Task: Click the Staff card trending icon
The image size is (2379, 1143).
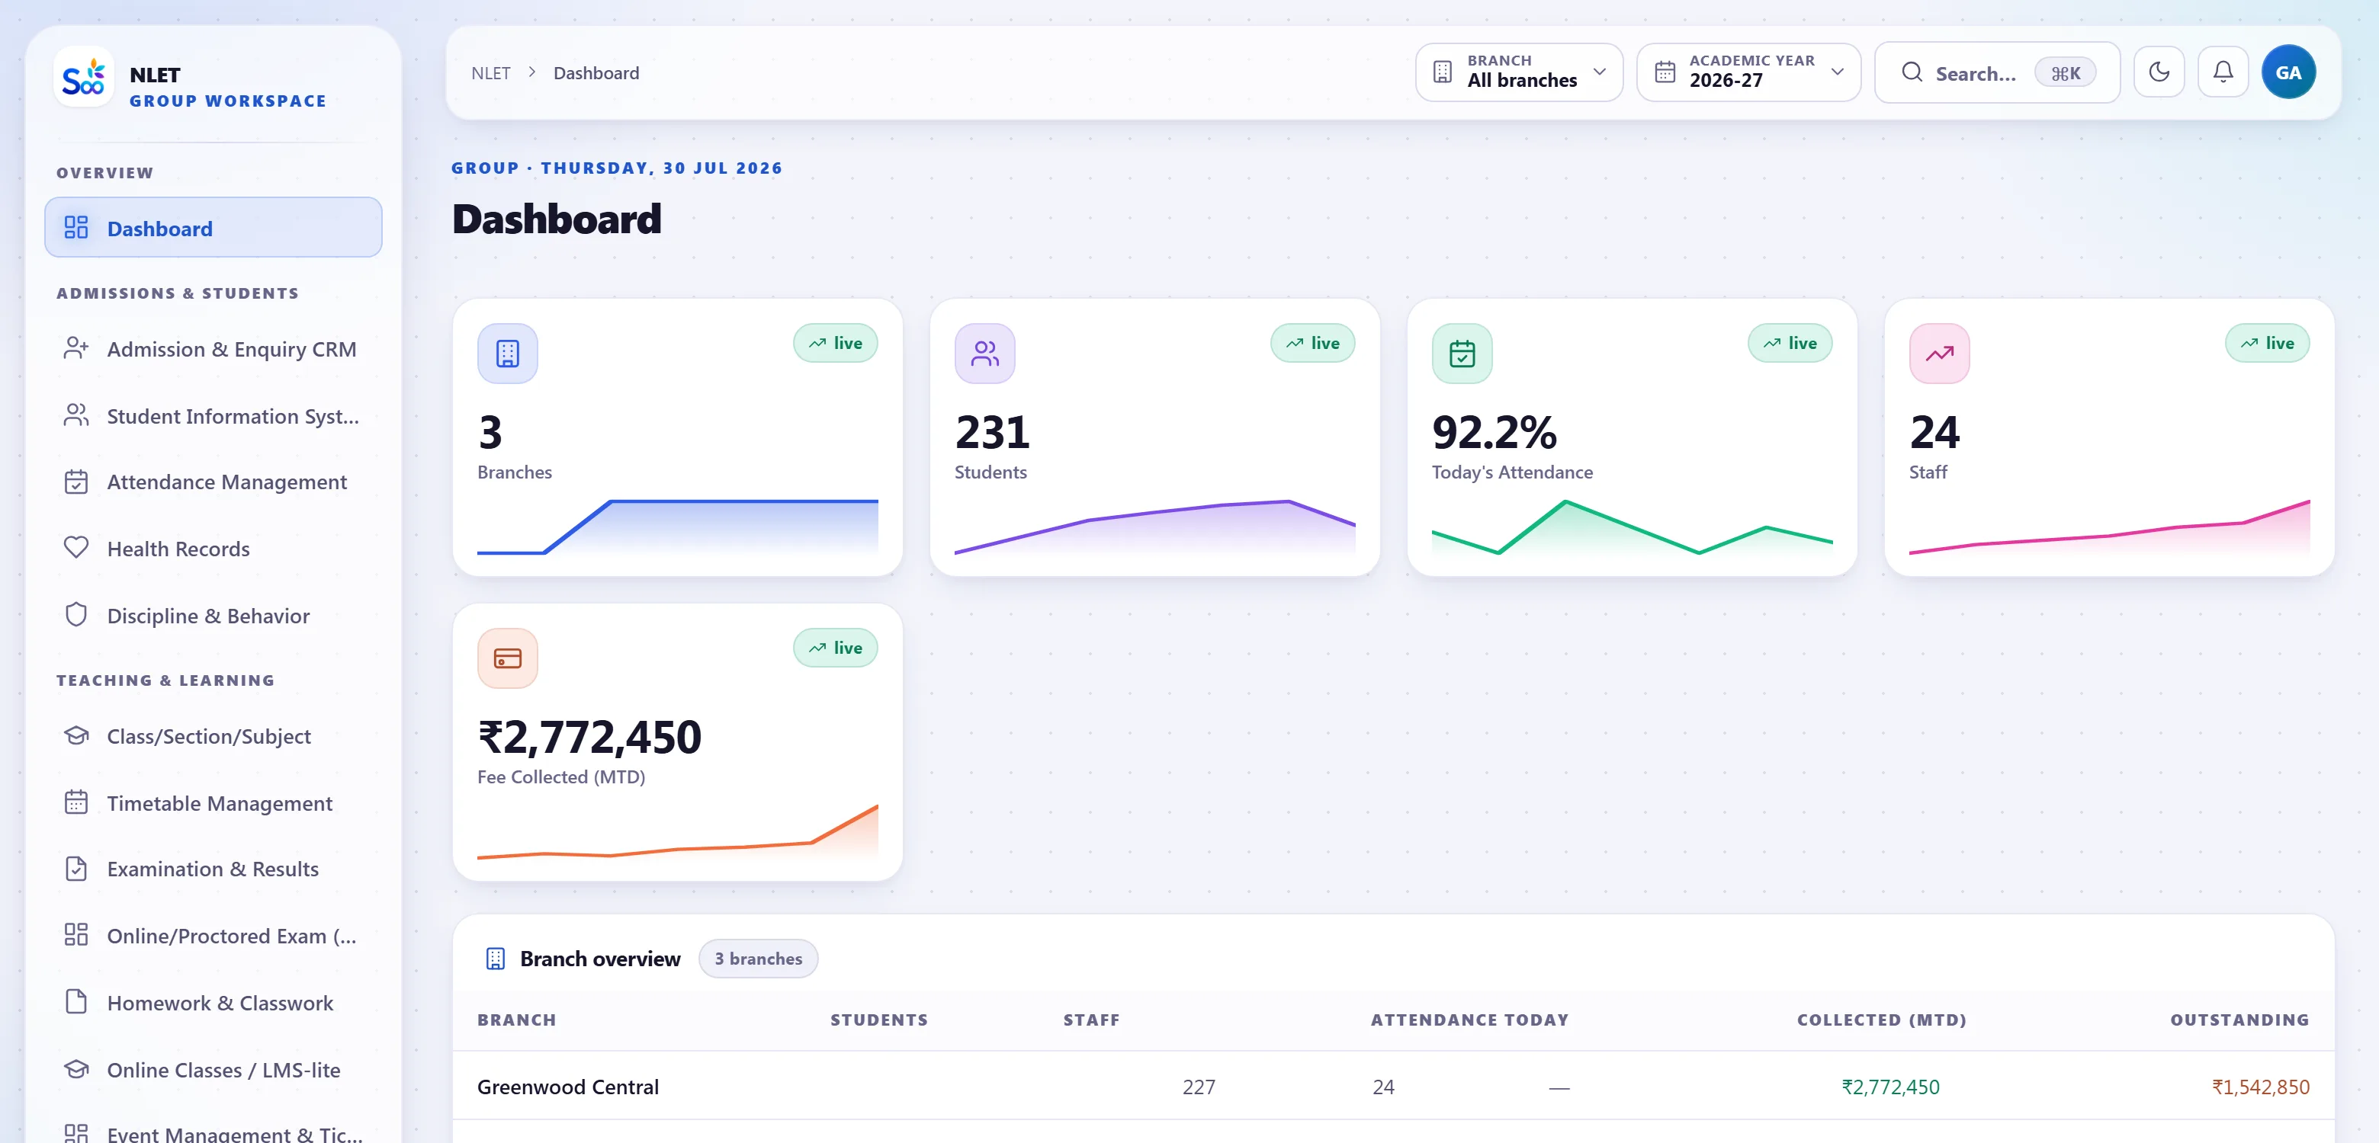Action: [1939, 353]
